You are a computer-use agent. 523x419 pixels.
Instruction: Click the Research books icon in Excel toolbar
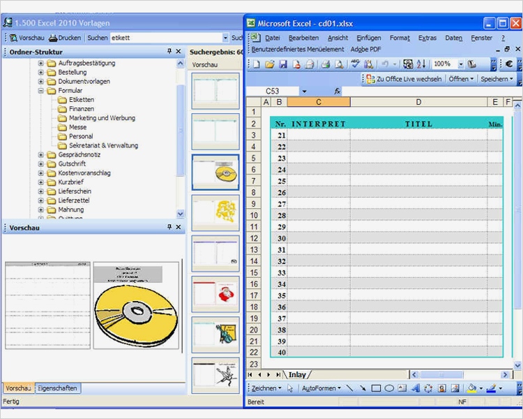coord(368,64)
